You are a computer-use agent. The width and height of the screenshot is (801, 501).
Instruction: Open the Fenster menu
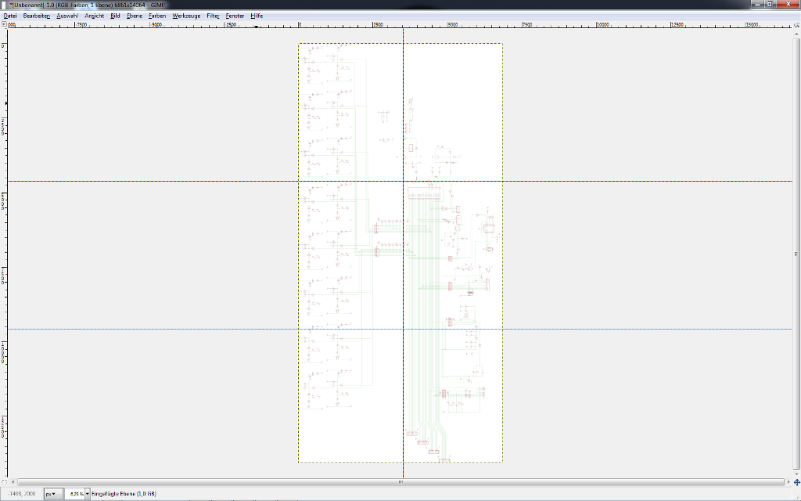click(235, 16)
